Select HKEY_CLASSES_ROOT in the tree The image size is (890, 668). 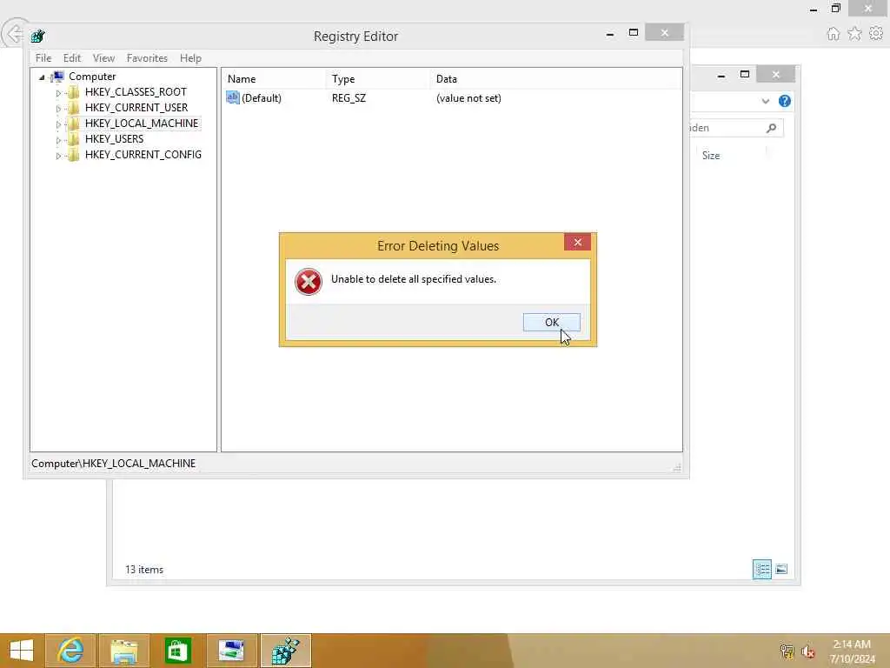[136, 92]
